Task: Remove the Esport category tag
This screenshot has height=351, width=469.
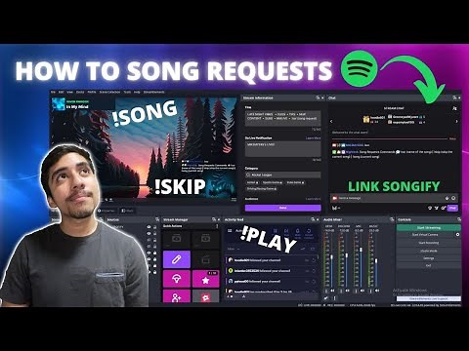Action: [257, 182]
